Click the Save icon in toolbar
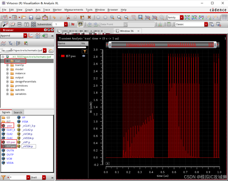 pos(31,17)
